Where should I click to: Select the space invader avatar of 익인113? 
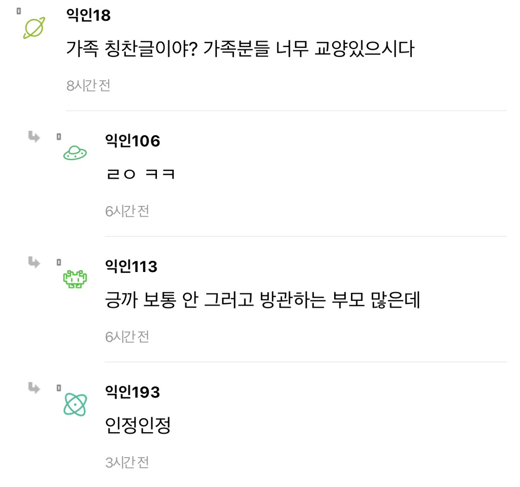(74, 279)
